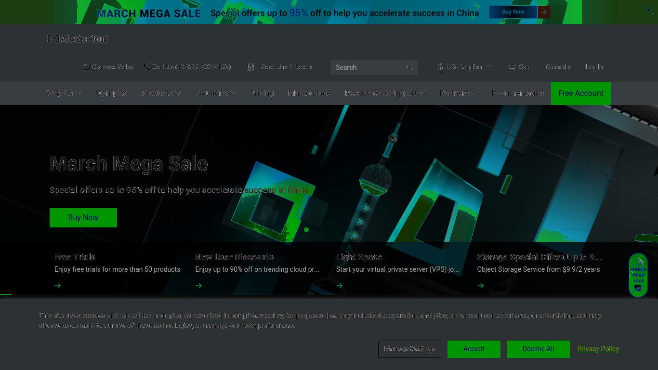
Task: Go to the Pricing page
Action: click(262, 93)
